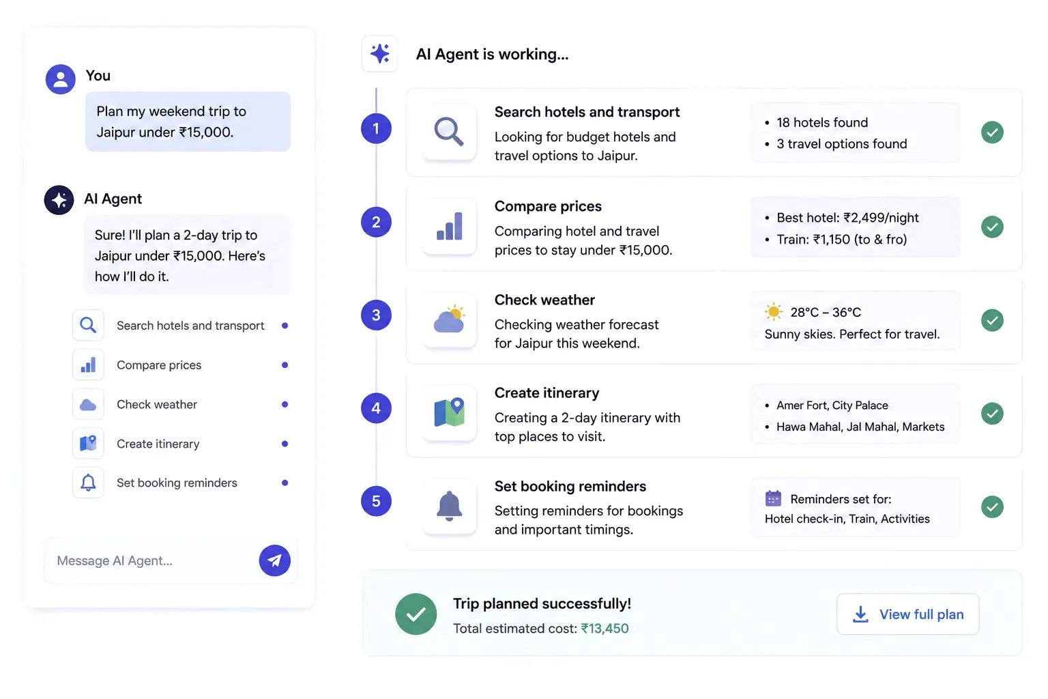Click the sparkle icon beside AI Agent is working
Image resolution: width=1048 pixels, height=699 pixels.
coord(380,53)
